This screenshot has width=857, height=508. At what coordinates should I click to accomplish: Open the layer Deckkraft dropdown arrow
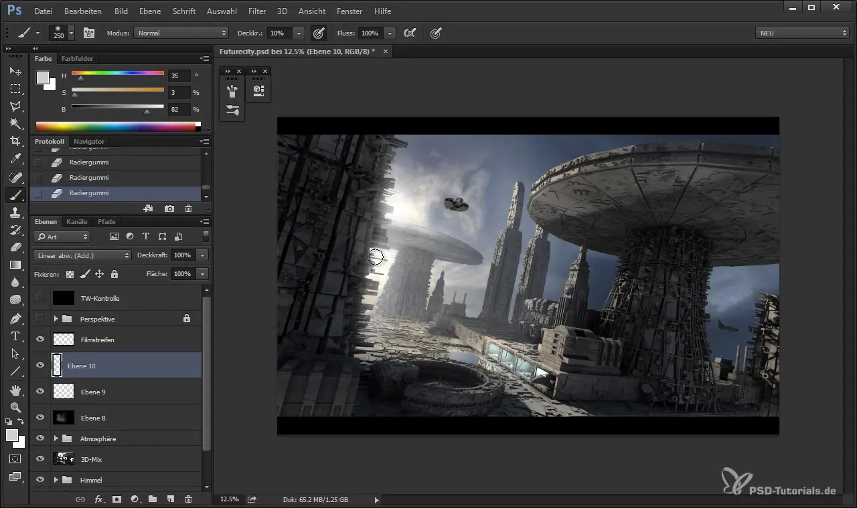[203, 255]
